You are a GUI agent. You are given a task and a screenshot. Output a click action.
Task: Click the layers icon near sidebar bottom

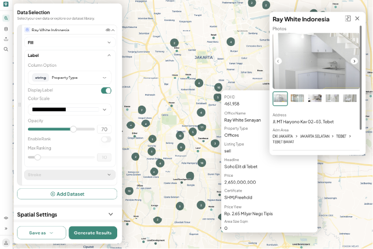6,218
